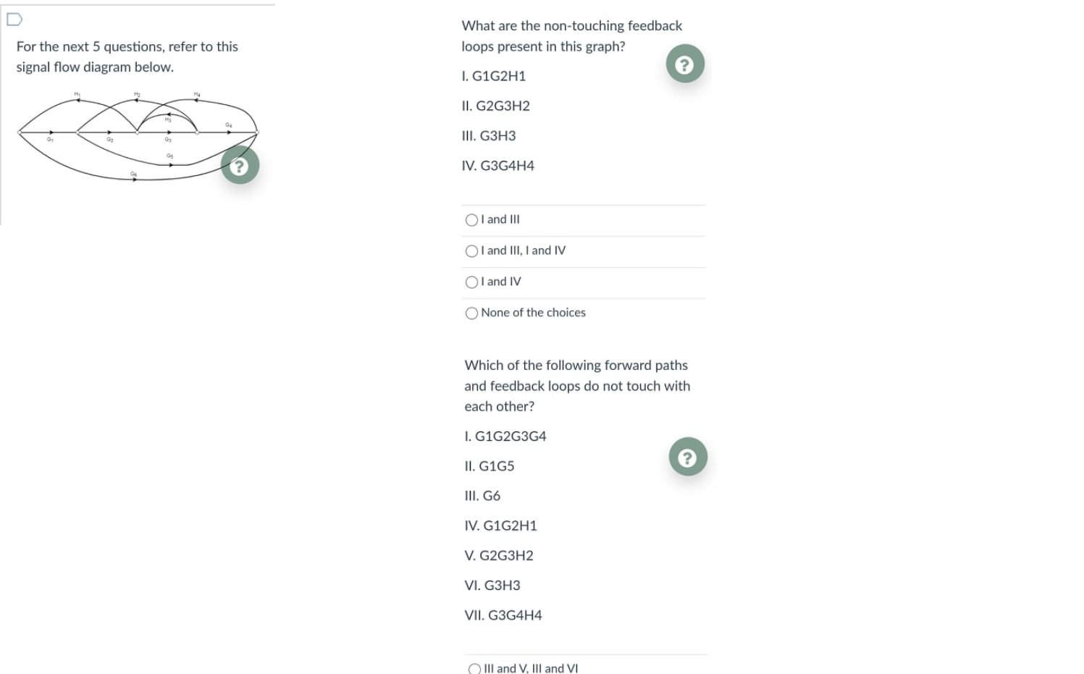The height and width of the screenshot is (674, 1084).
Task: Open the help bubble over the signal flow diagram
Action: coord(240,166)
